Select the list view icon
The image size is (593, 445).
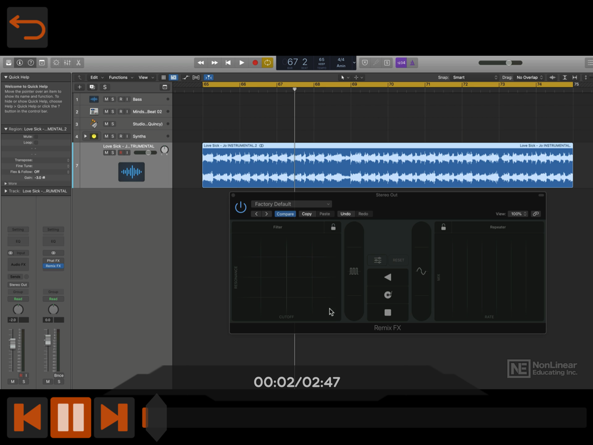[x=174, y=77]
